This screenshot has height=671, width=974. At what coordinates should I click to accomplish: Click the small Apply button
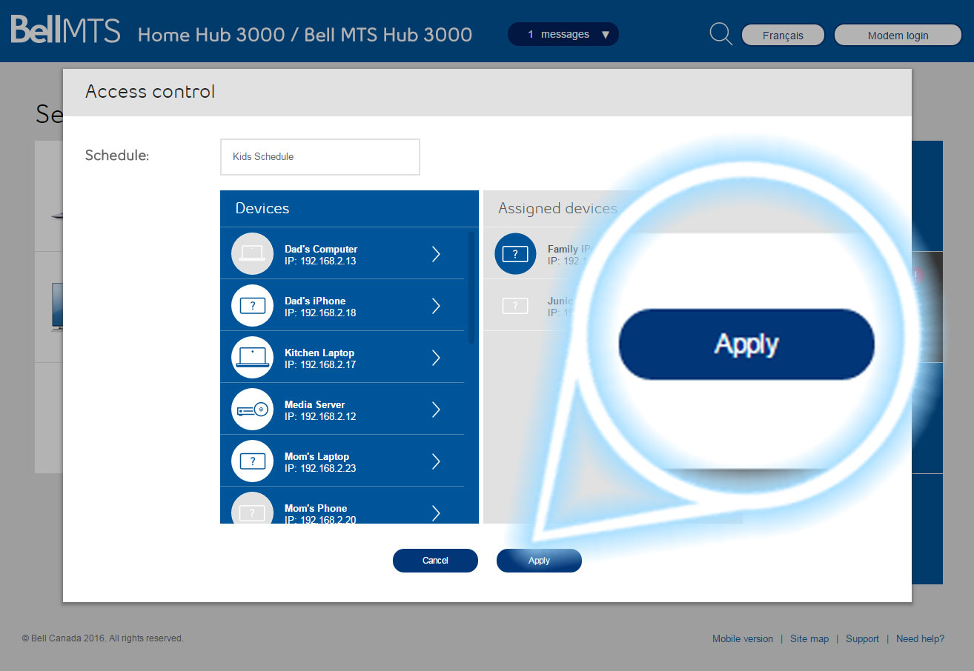[539, 561]
